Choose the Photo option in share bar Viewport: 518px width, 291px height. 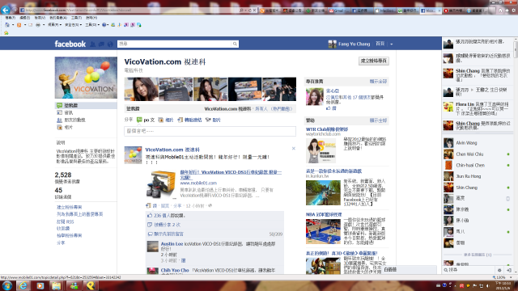(166, 120)
